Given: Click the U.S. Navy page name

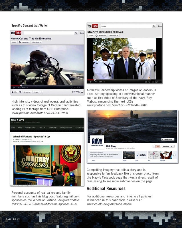Looking at the screenshot, I should [111, 146].
